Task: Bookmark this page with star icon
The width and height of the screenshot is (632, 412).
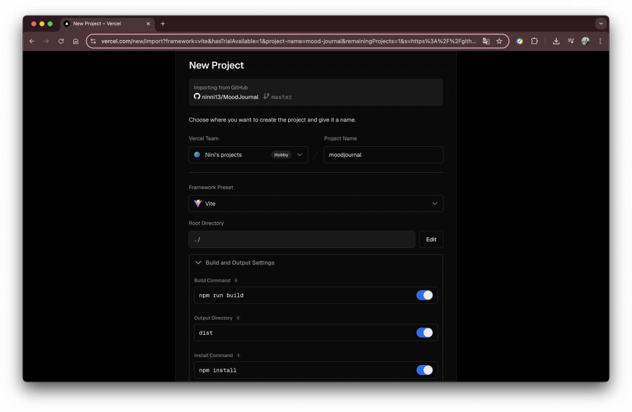Action: pyautogui.click(x=499, y=41)
